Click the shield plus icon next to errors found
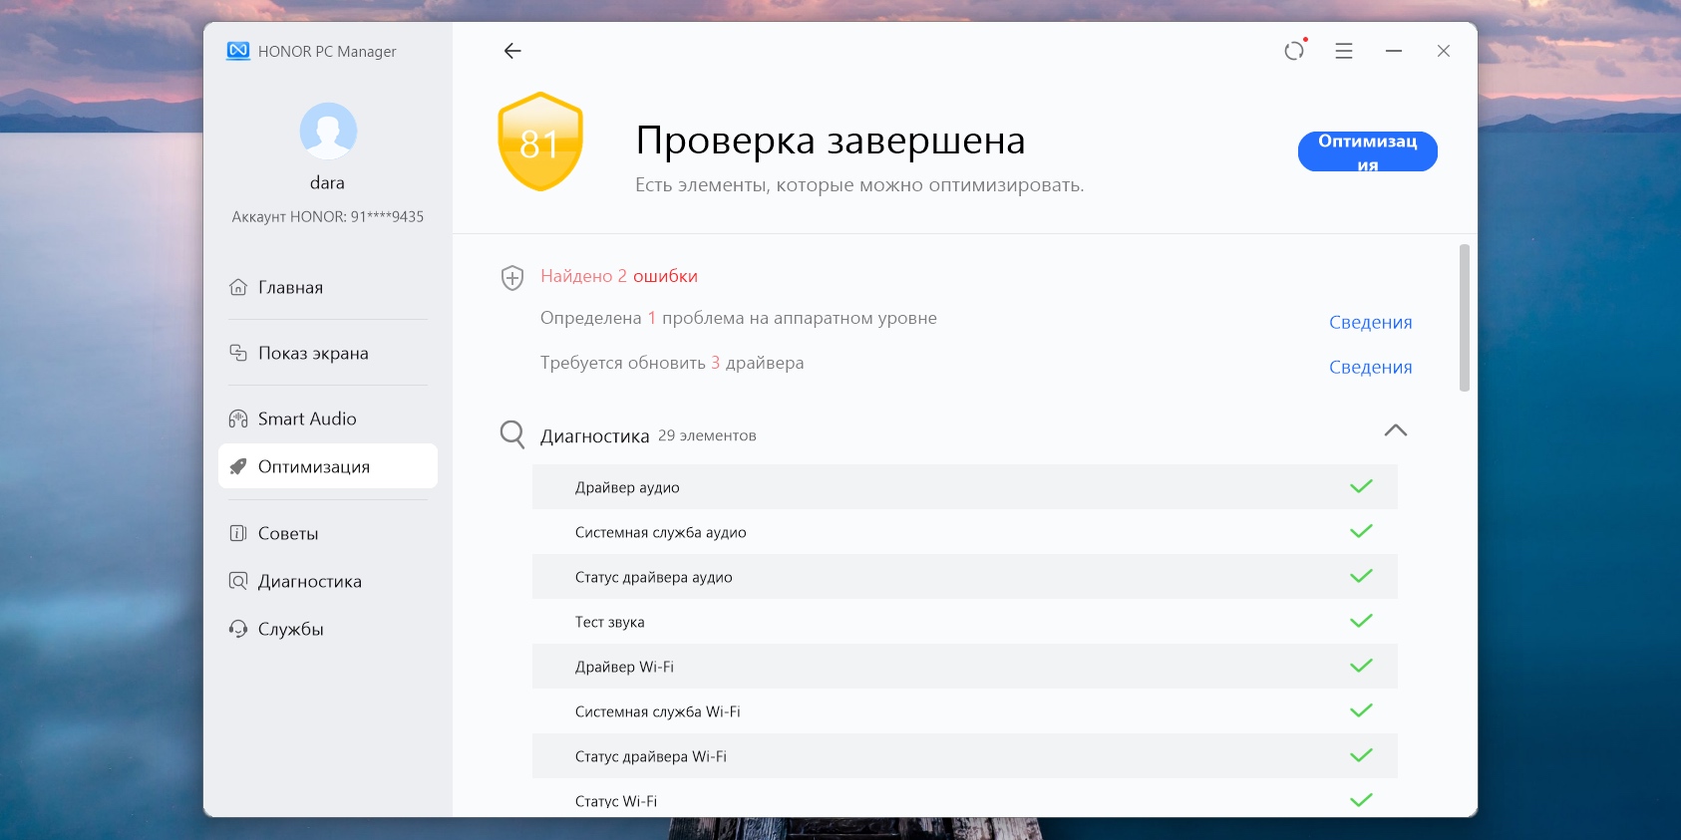 point(512,277)
